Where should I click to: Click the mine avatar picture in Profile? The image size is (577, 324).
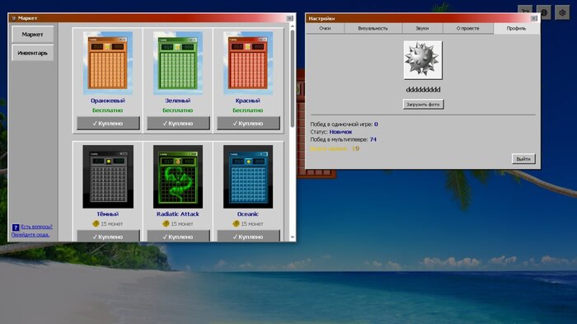423,60
